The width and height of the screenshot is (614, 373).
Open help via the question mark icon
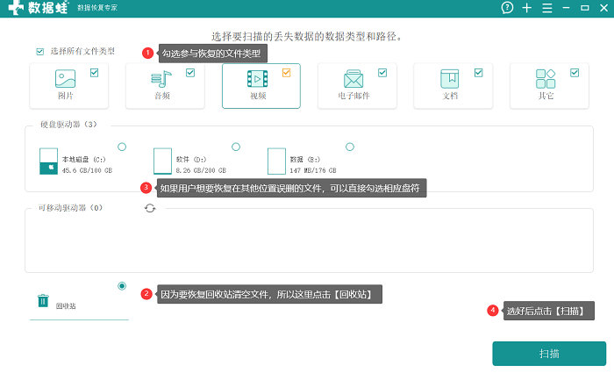pyautogui.click(x=507, y=8)
